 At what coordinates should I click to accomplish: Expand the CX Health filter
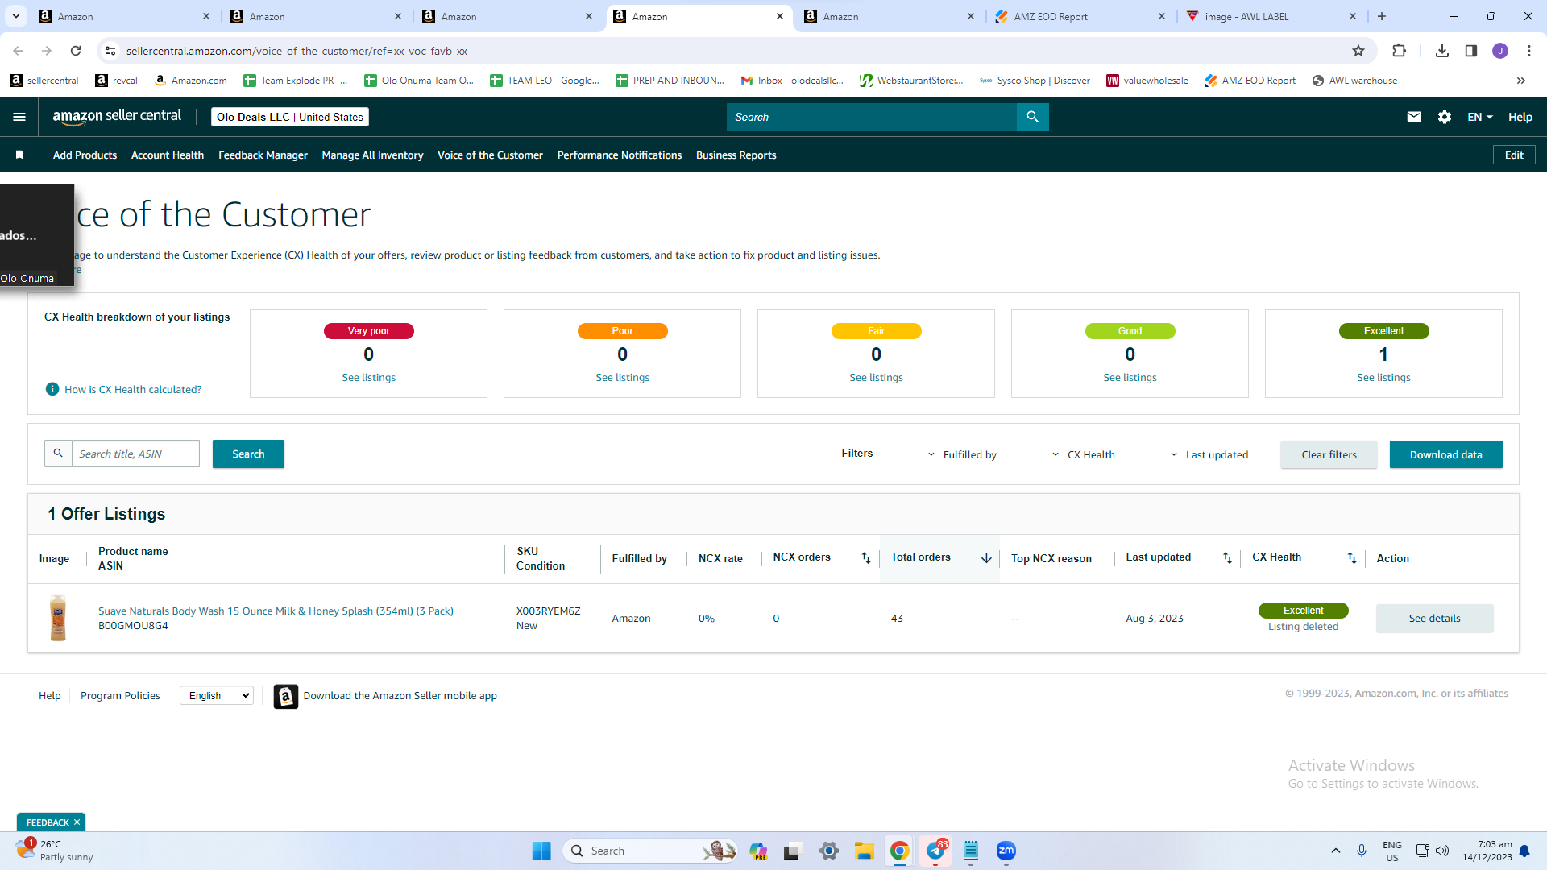[1083, 454]
